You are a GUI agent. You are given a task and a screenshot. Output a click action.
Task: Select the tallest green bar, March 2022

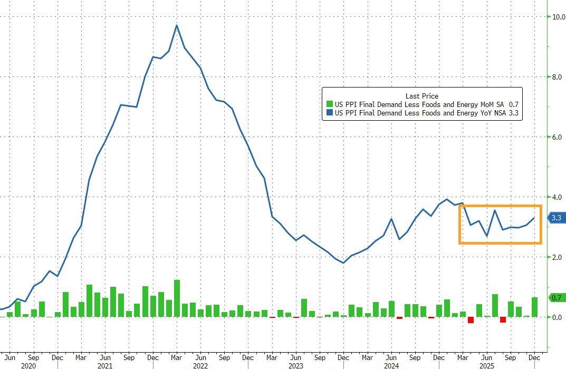pos(177,298)
